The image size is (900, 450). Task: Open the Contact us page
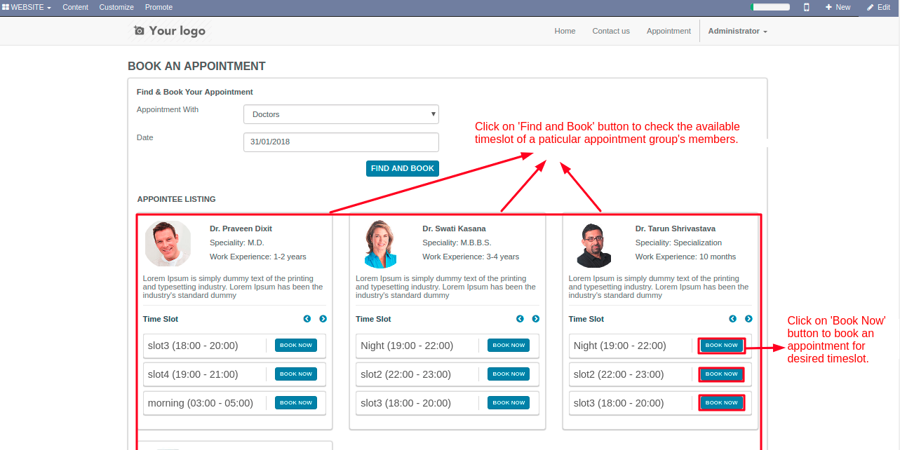tap(611, 31)
